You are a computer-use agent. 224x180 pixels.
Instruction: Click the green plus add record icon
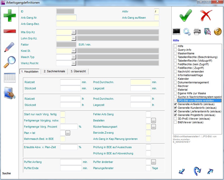10,15
